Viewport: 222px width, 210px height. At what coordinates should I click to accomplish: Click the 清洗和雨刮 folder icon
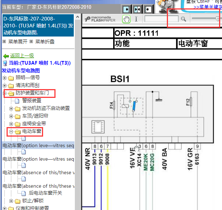[11, 86]
